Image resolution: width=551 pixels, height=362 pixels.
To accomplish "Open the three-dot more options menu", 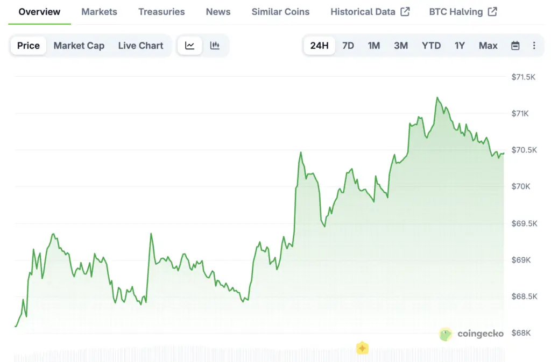I will click(x=534, y=46).
